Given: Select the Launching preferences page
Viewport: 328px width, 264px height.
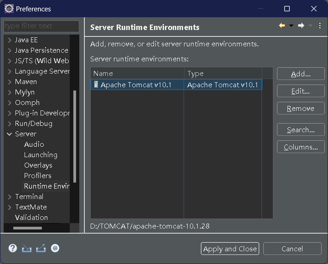Looking at the screenshot, I should 41,155.
